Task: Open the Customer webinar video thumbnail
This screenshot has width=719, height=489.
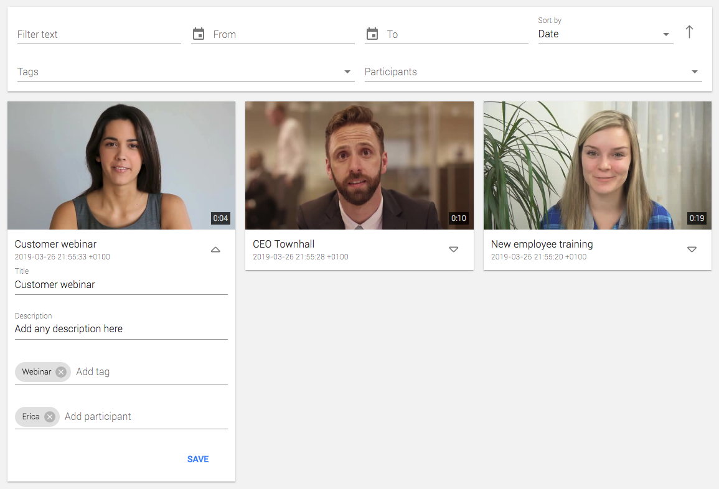Action: coord(121,165)
